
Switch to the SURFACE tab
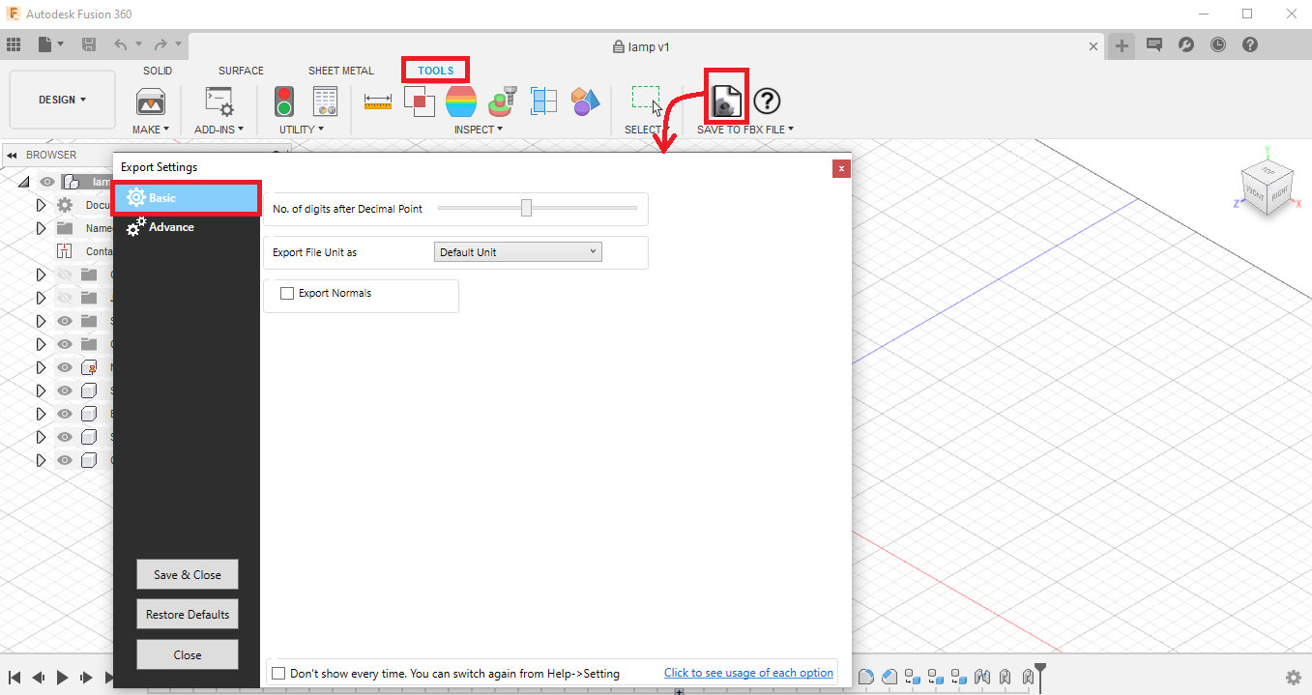241,71
